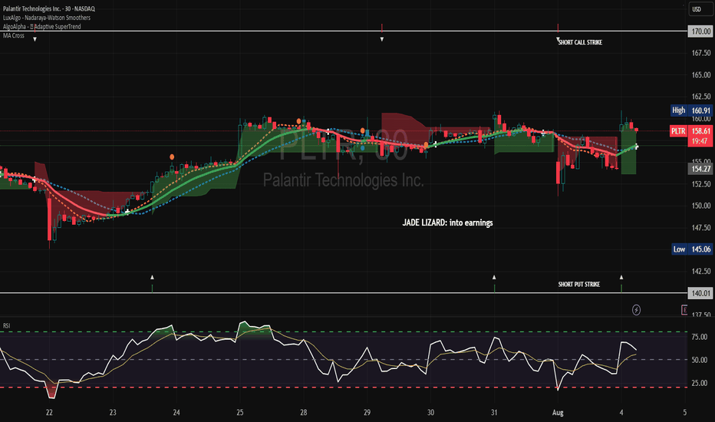This screenshot has width=715, height=422.
Task: Click the Palantir Technologies Inc. chart title
Action: click(x=49, y=8)
